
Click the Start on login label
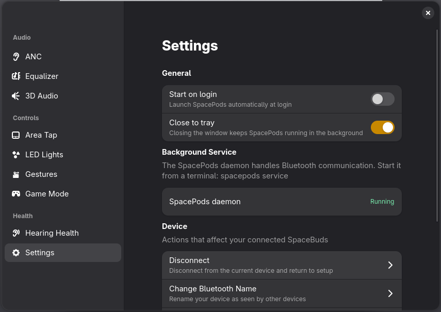point(193,94)
